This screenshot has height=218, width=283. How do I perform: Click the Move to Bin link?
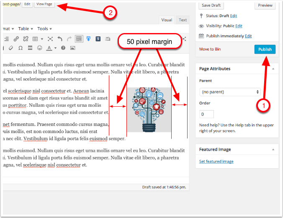click(210, 49)
